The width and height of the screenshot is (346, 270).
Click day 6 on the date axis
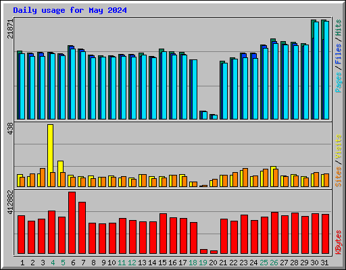click(x=73, y=263)
